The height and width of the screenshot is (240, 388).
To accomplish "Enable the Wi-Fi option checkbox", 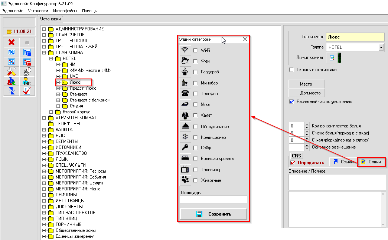I will (x=196, y=50).
